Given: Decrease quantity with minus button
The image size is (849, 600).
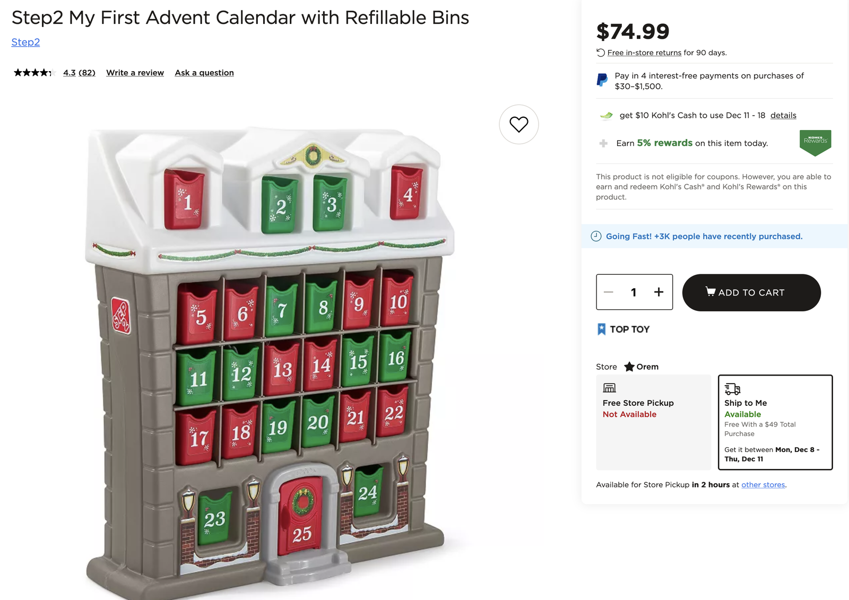Looking at the screenshot, I should pyautogui.click(x=609, y=292).
